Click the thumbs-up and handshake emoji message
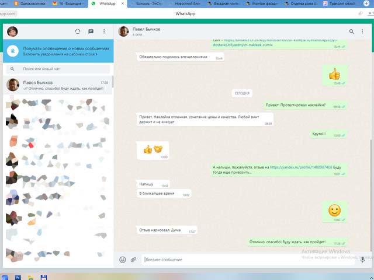Image resolution: width=374 pixels, height=280 pixels. (153, 150)
